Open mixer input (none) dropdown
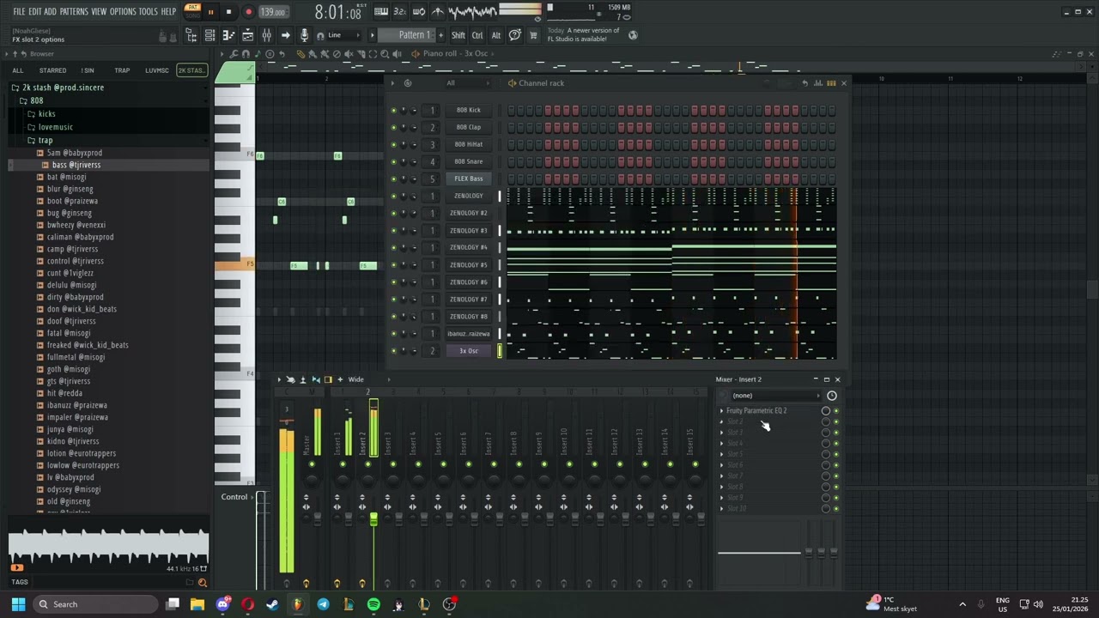1099x618 pixels. 774,396
